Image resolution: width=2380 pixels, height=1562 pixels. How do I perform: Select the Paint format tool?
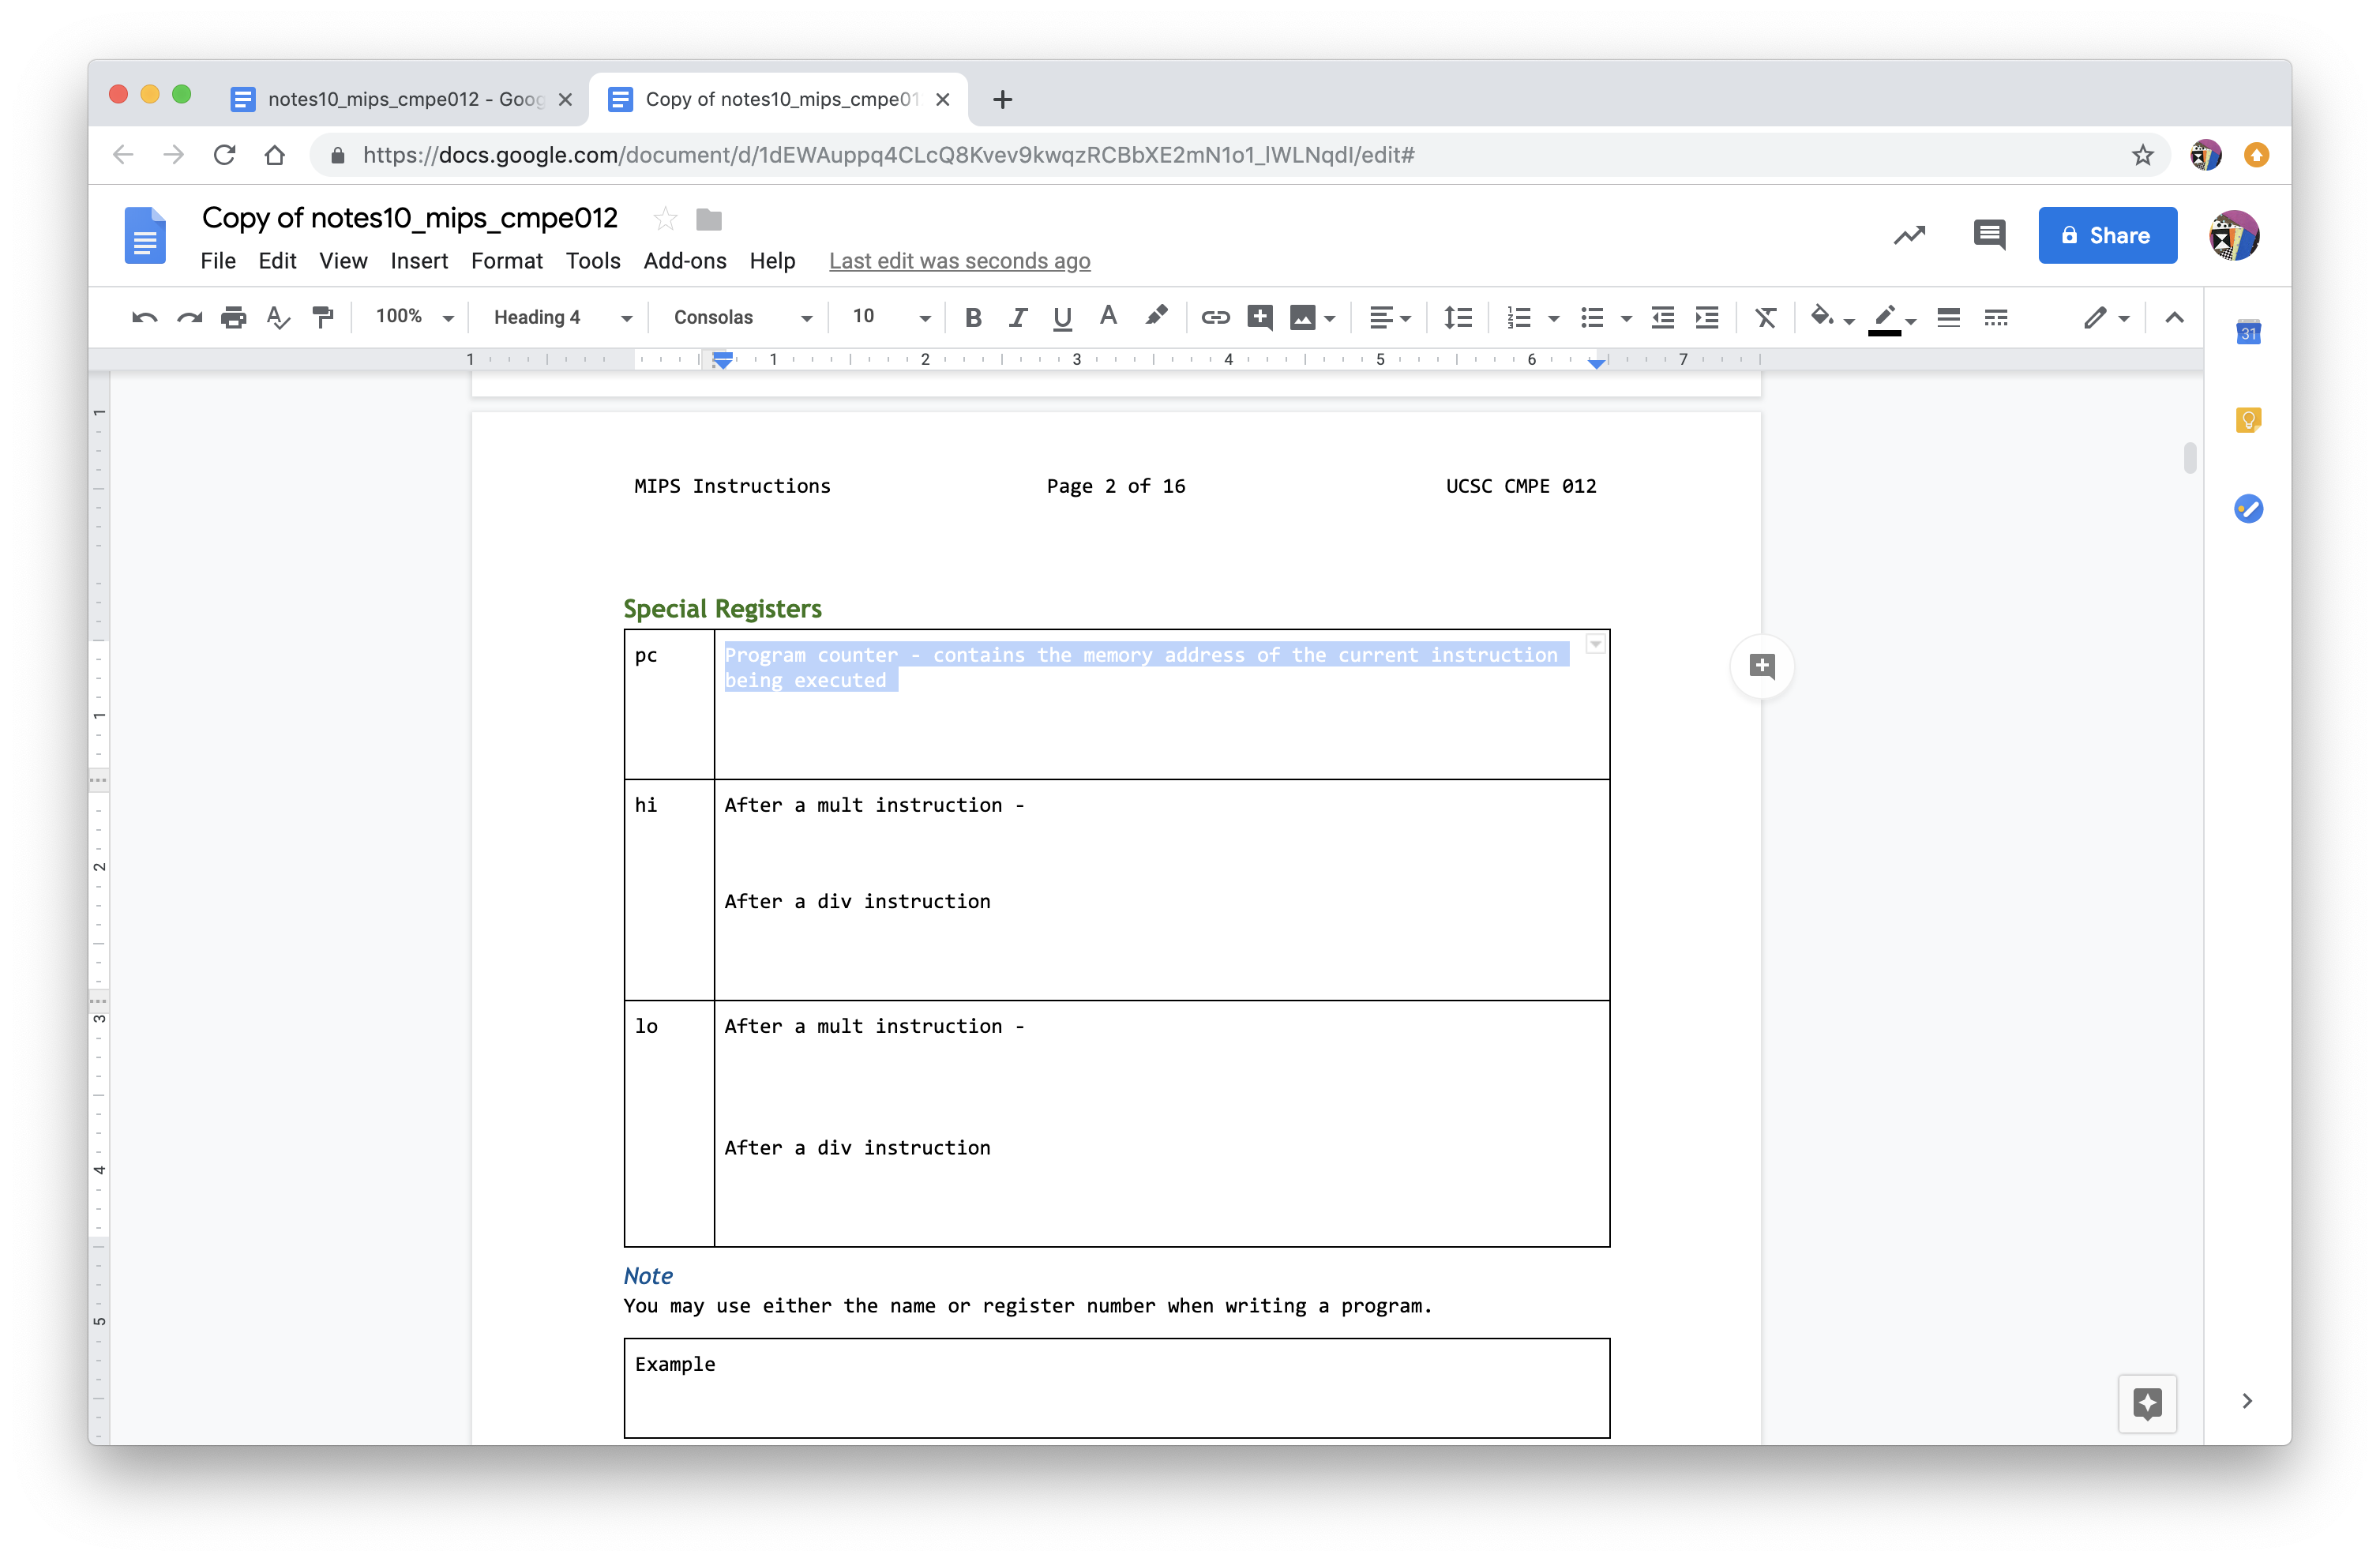(x=322, y=317)
